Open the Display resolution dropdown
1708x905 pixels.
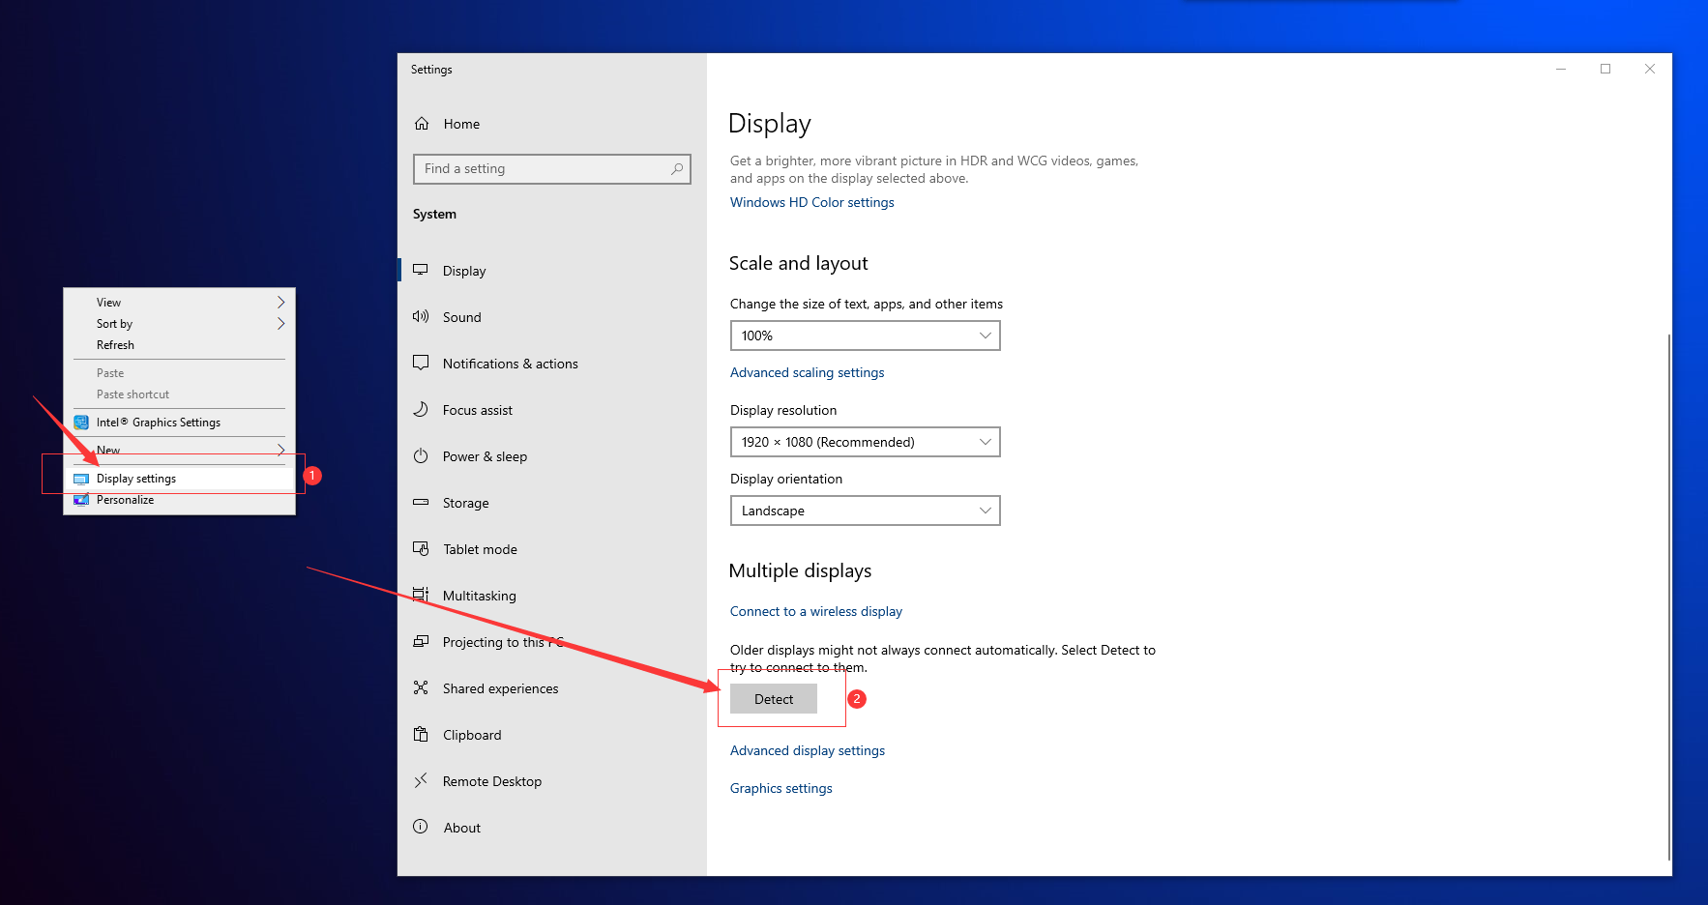pyautogui.click(x=865, y=442)
